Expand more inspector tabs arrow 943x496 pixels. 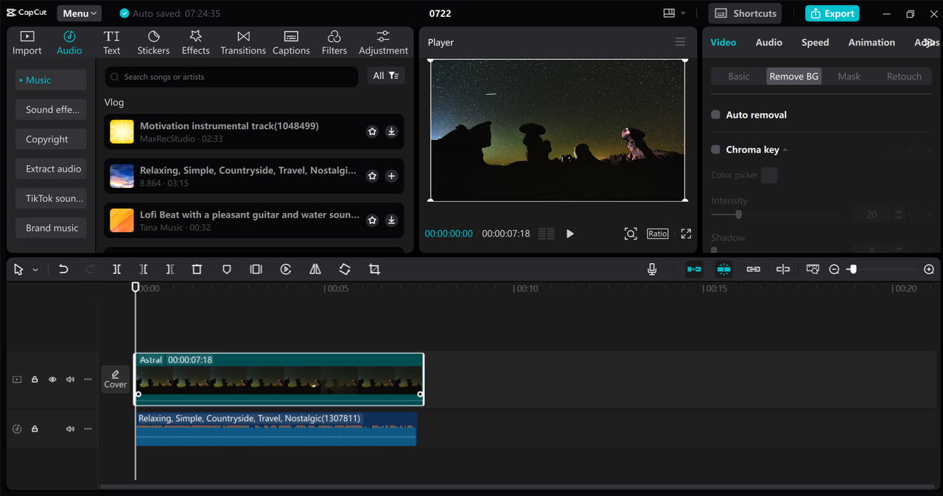point(930,43)
